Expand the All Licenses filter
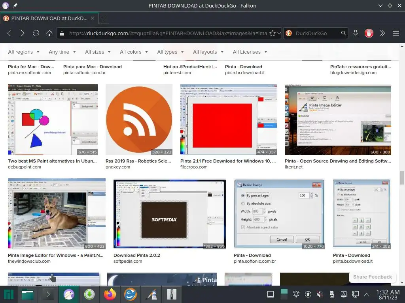The height and width of the screenshot is (303, 405). pos(250,52)
